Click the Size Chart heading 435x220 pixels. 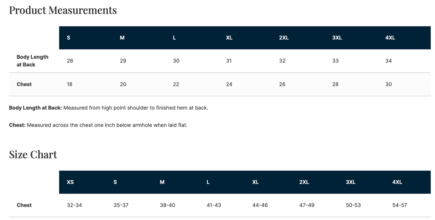33,155
